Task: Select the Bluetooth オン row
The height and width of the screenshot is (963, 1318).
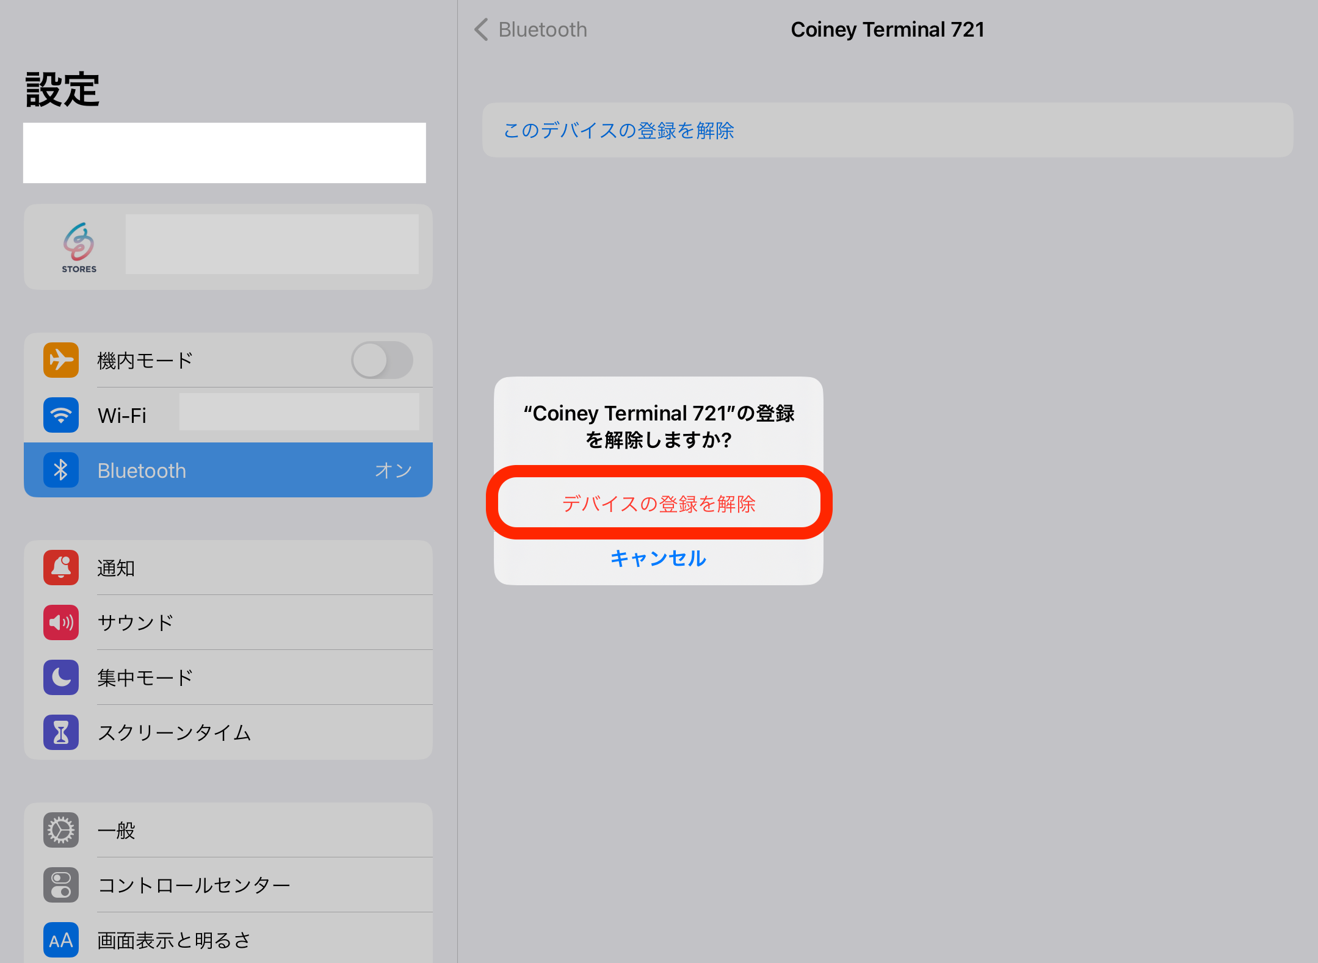Action: (228, 470)
